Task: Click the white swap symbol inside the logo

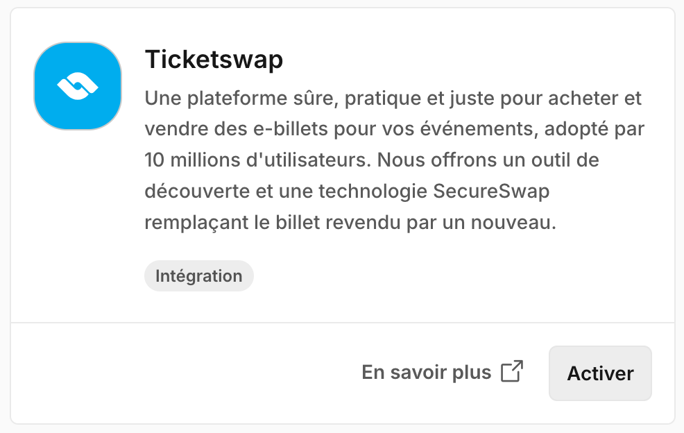Action: (x=78, y=86)
